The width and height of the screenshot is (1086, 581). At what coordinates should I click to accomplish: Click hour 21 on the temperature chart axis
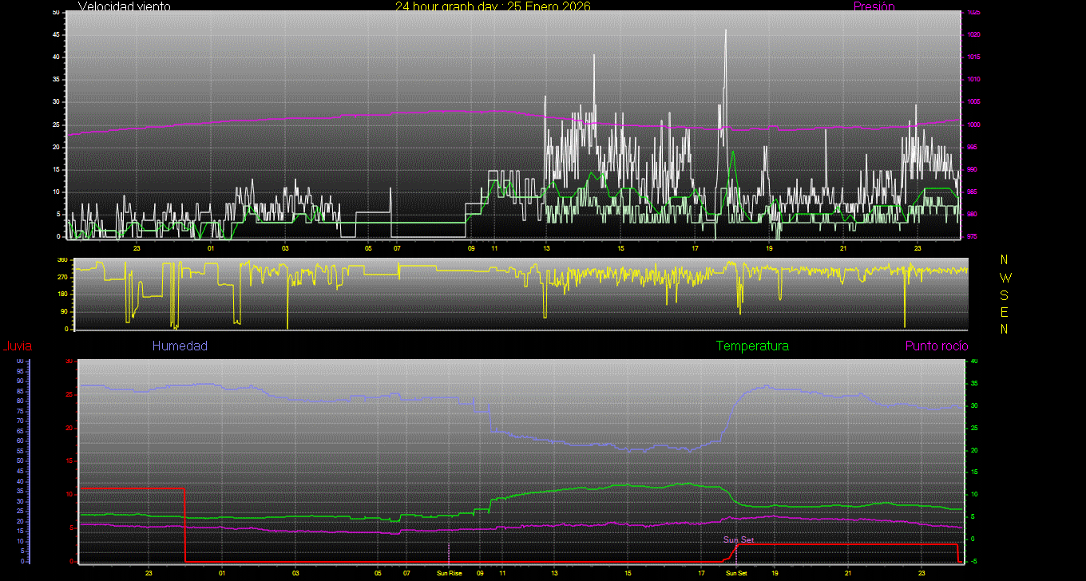[x=848, y=573]
